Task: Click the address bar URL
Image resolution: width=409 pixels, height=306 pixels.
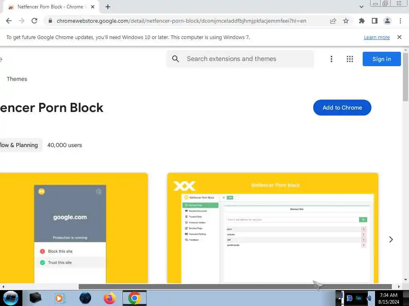Action: pos(181,21)
